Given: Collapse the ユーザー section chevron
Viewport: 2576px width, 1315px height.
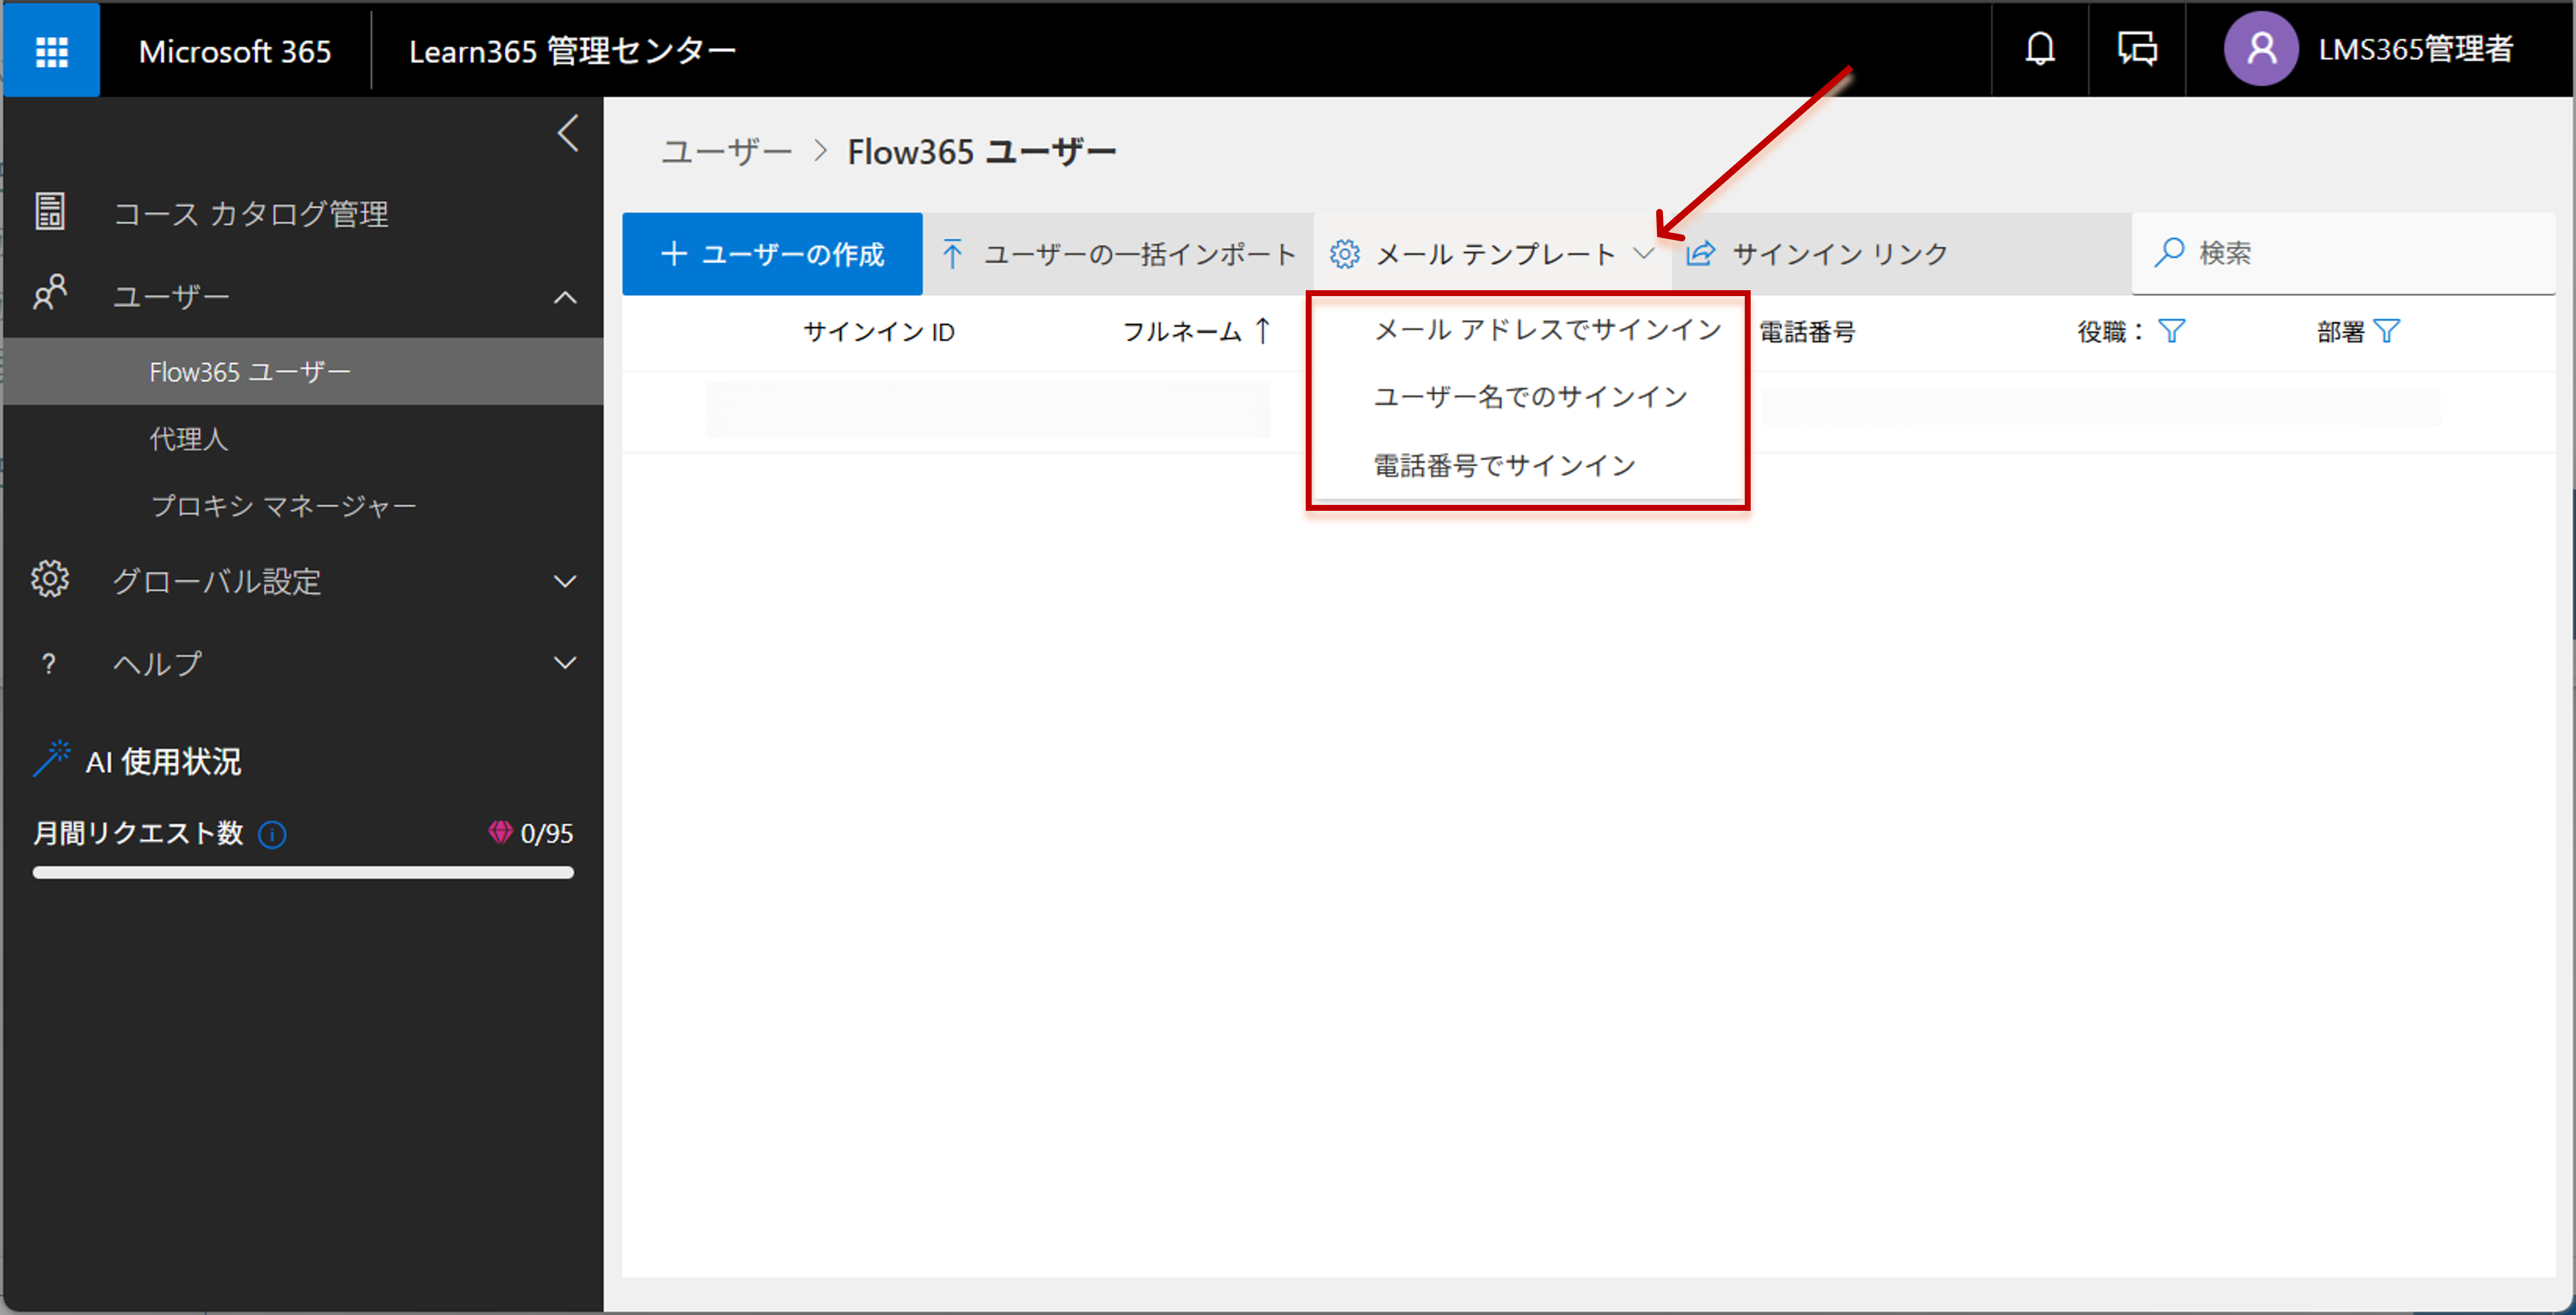Looking at the screenshot, I should pyautogui.click(x=565, y=297).
